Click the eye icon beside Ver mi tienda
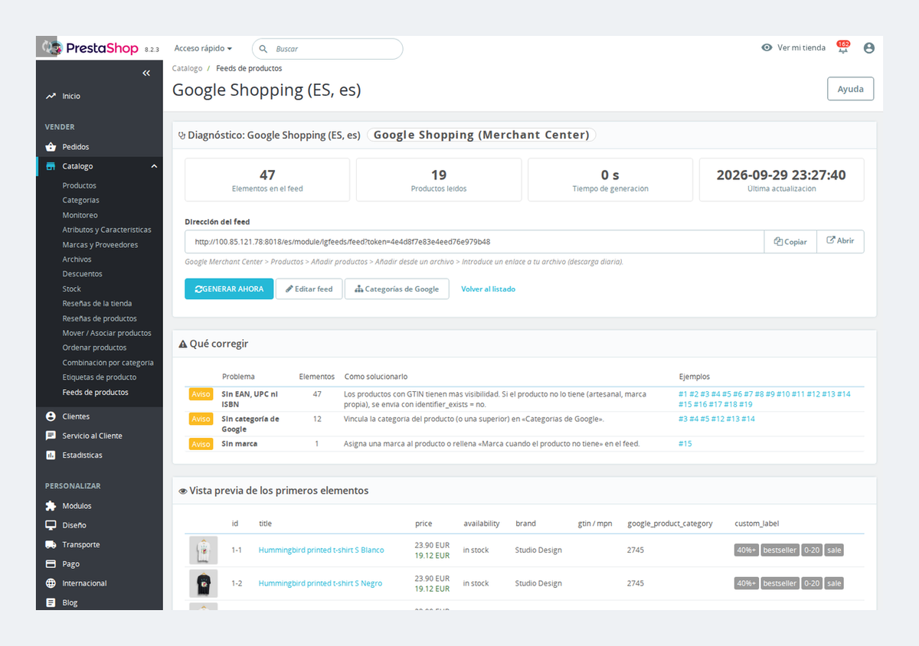919x646 pixels. (x=767, y=47)
